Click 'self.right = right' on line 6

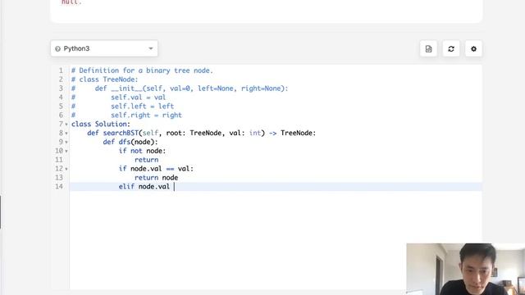[146, 115]
